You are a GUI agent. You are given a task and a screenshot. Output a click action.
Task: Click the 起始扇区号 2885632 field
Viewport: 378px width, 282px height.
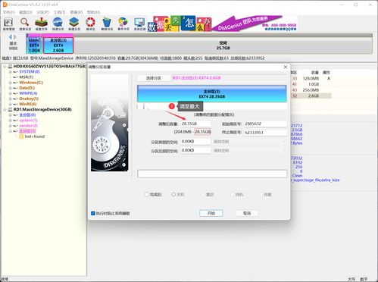click(265, 124)
